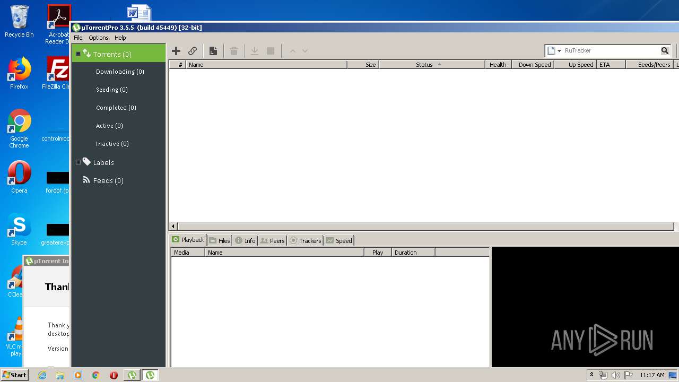Click the Start Torrent download arrow icon

pos(255,51)
